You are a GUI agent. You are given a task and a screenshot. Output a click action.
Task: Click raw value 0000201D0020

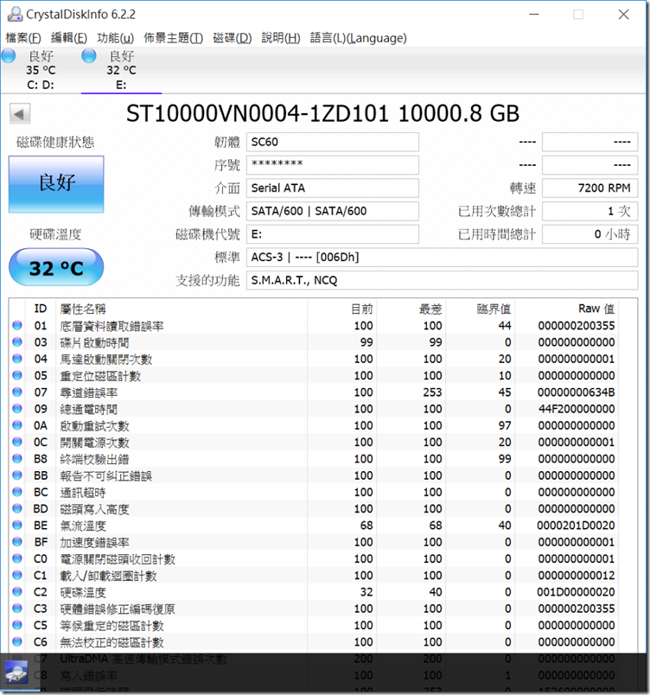pos(576,526)
